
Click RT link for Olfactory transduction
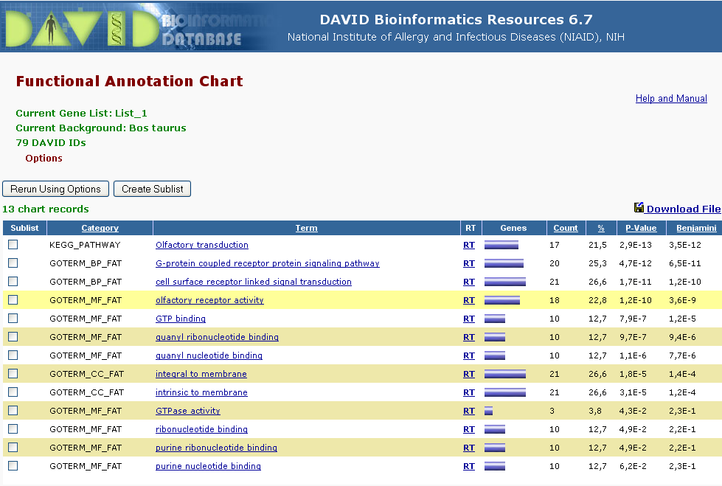click(x=469, y=245)
